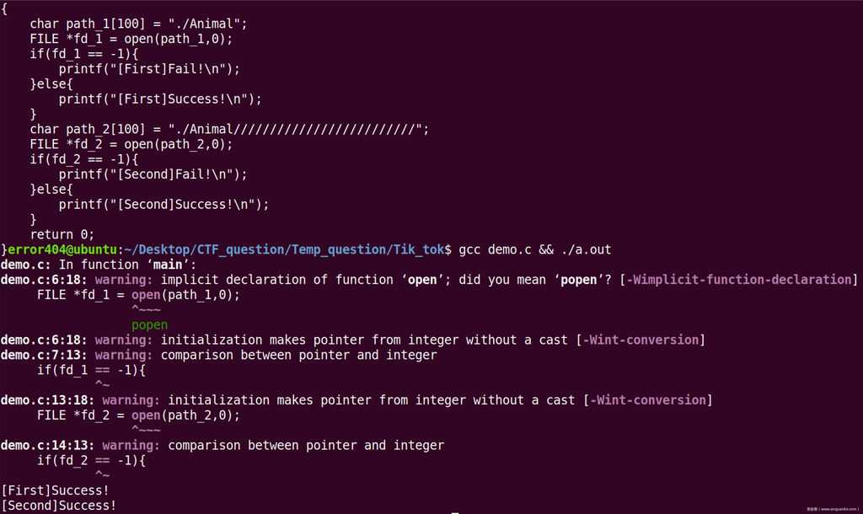The width and height of the screenshot is (863, 514).
Task: Click the "return 0;" code line
Action: [x=62, y=234]
